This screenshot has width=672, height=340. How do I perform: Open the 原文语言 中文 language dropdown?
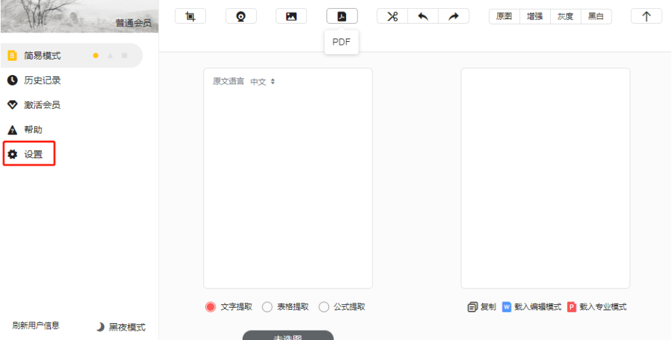pyautogui.click(x=263, y=82)
